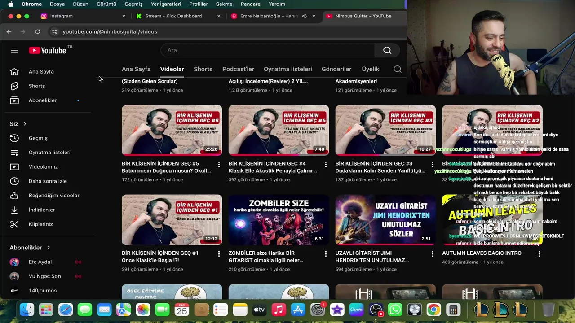Open the Üyelik tab
This screenshot has width=575, height=323.
pos(371,69)
